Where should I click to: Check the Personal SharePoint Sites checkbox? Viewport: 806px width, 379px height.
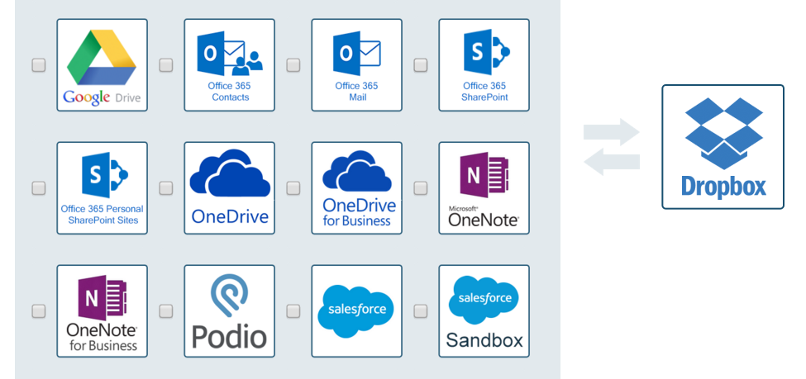(x=39, y=188)
